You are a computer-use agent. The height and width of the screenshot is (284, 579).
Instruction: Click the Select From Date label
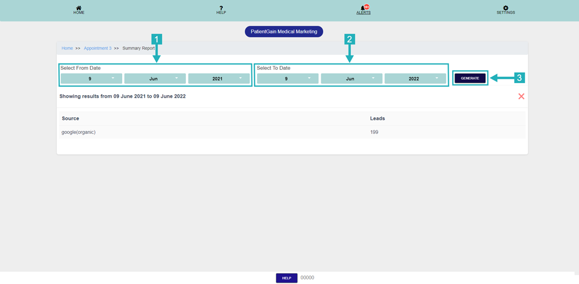80,68
